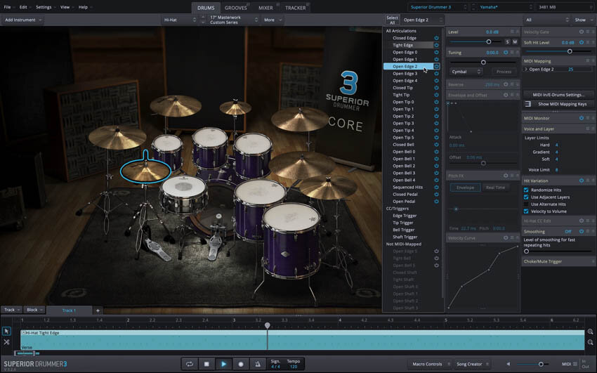The height and width of the screenshot is (373, 597).
Task: Select the scissors cut tool in timeline
Action: (6, 342)
